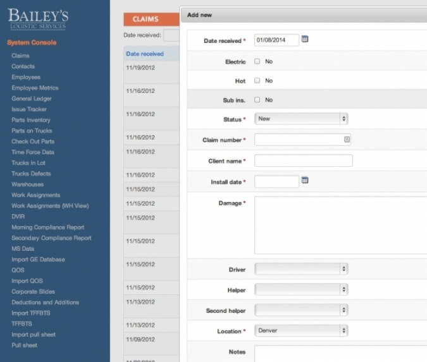Open the Location dropdown showing Denver
The width and height of the screenshot is (427, 362).
pyautogui.click(x=301, y=330)
